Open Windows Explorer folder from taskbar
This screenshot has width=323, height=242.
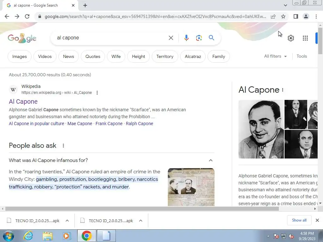(48, 236)
